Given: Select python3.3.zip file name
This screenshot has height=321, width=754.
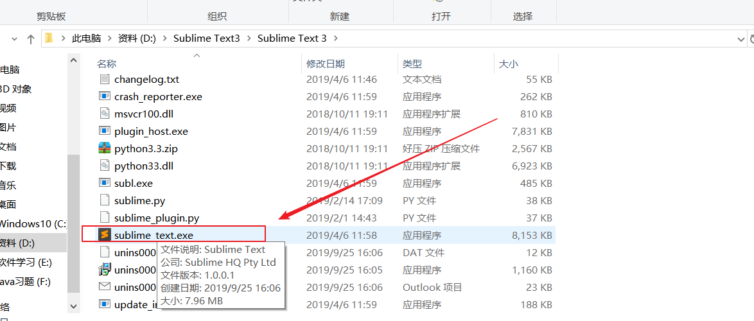Looking at the screenshot, I should (x=146, y=149).
